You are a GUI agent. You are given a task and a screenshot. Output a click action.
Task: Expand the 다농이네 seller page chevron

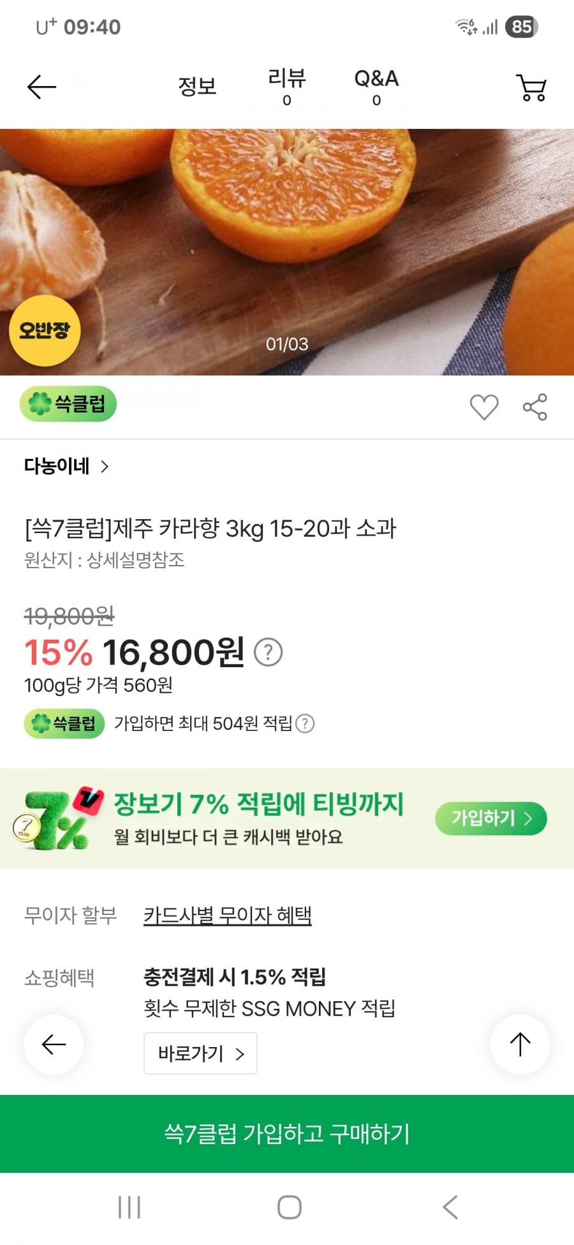coord(105,467)
